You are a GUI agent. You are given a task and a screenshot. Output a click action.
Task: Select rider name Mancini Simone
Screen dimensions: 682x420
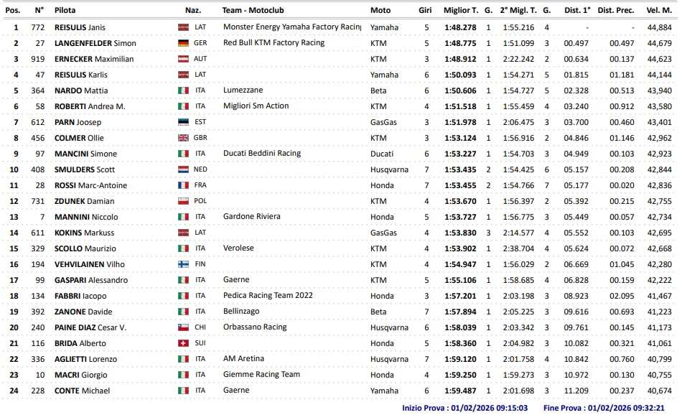click(85, 154)
